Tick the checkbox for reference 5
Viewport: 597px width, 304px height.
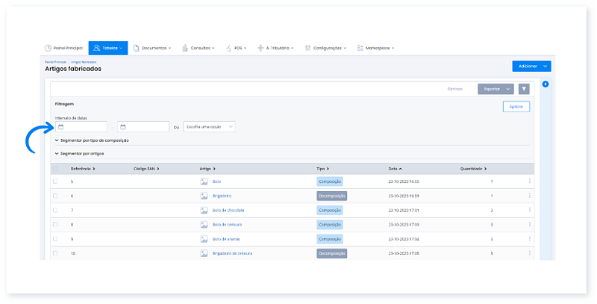coord(54,182)
